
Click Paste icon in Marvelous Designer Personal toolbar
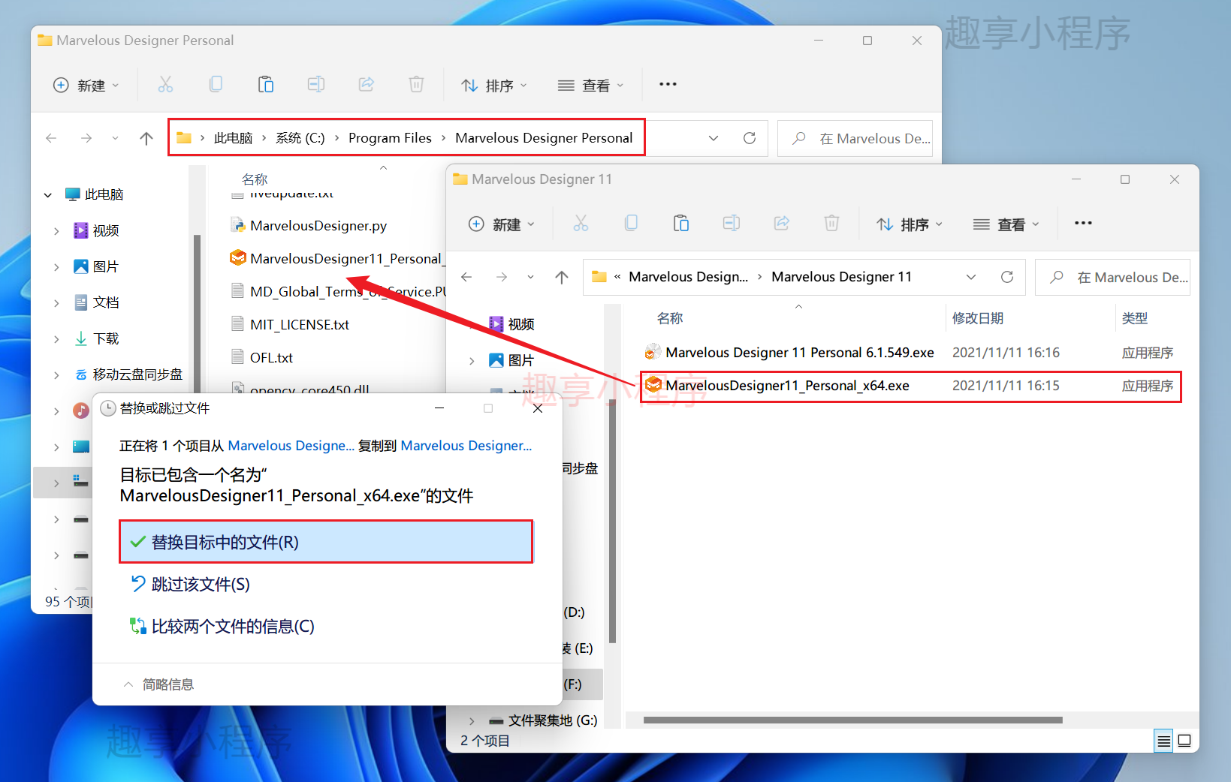click(x=266, y=85)
